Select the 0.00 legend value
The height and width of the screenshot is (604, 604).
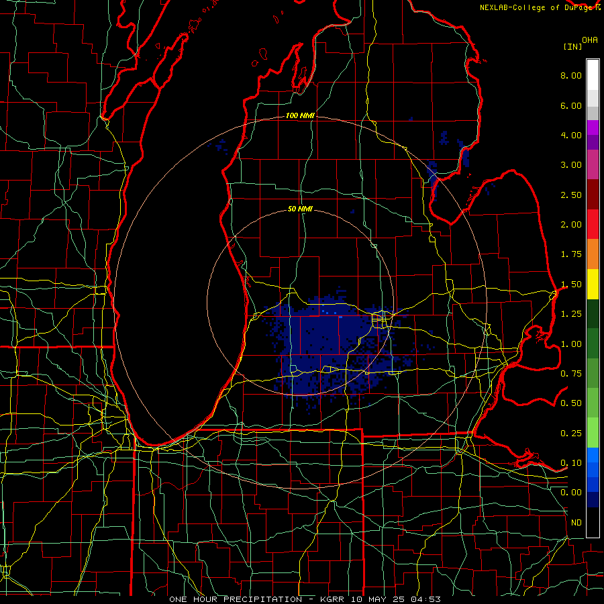[571, 493]
